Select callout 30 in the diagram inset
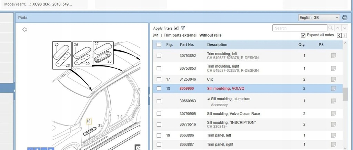The height and width of the screenshot is (150, 353). click(x=109, y=61)
